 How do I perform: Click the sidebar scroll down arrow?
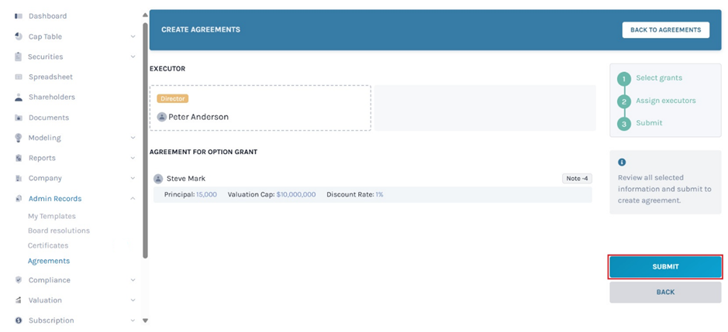[145, 320]
